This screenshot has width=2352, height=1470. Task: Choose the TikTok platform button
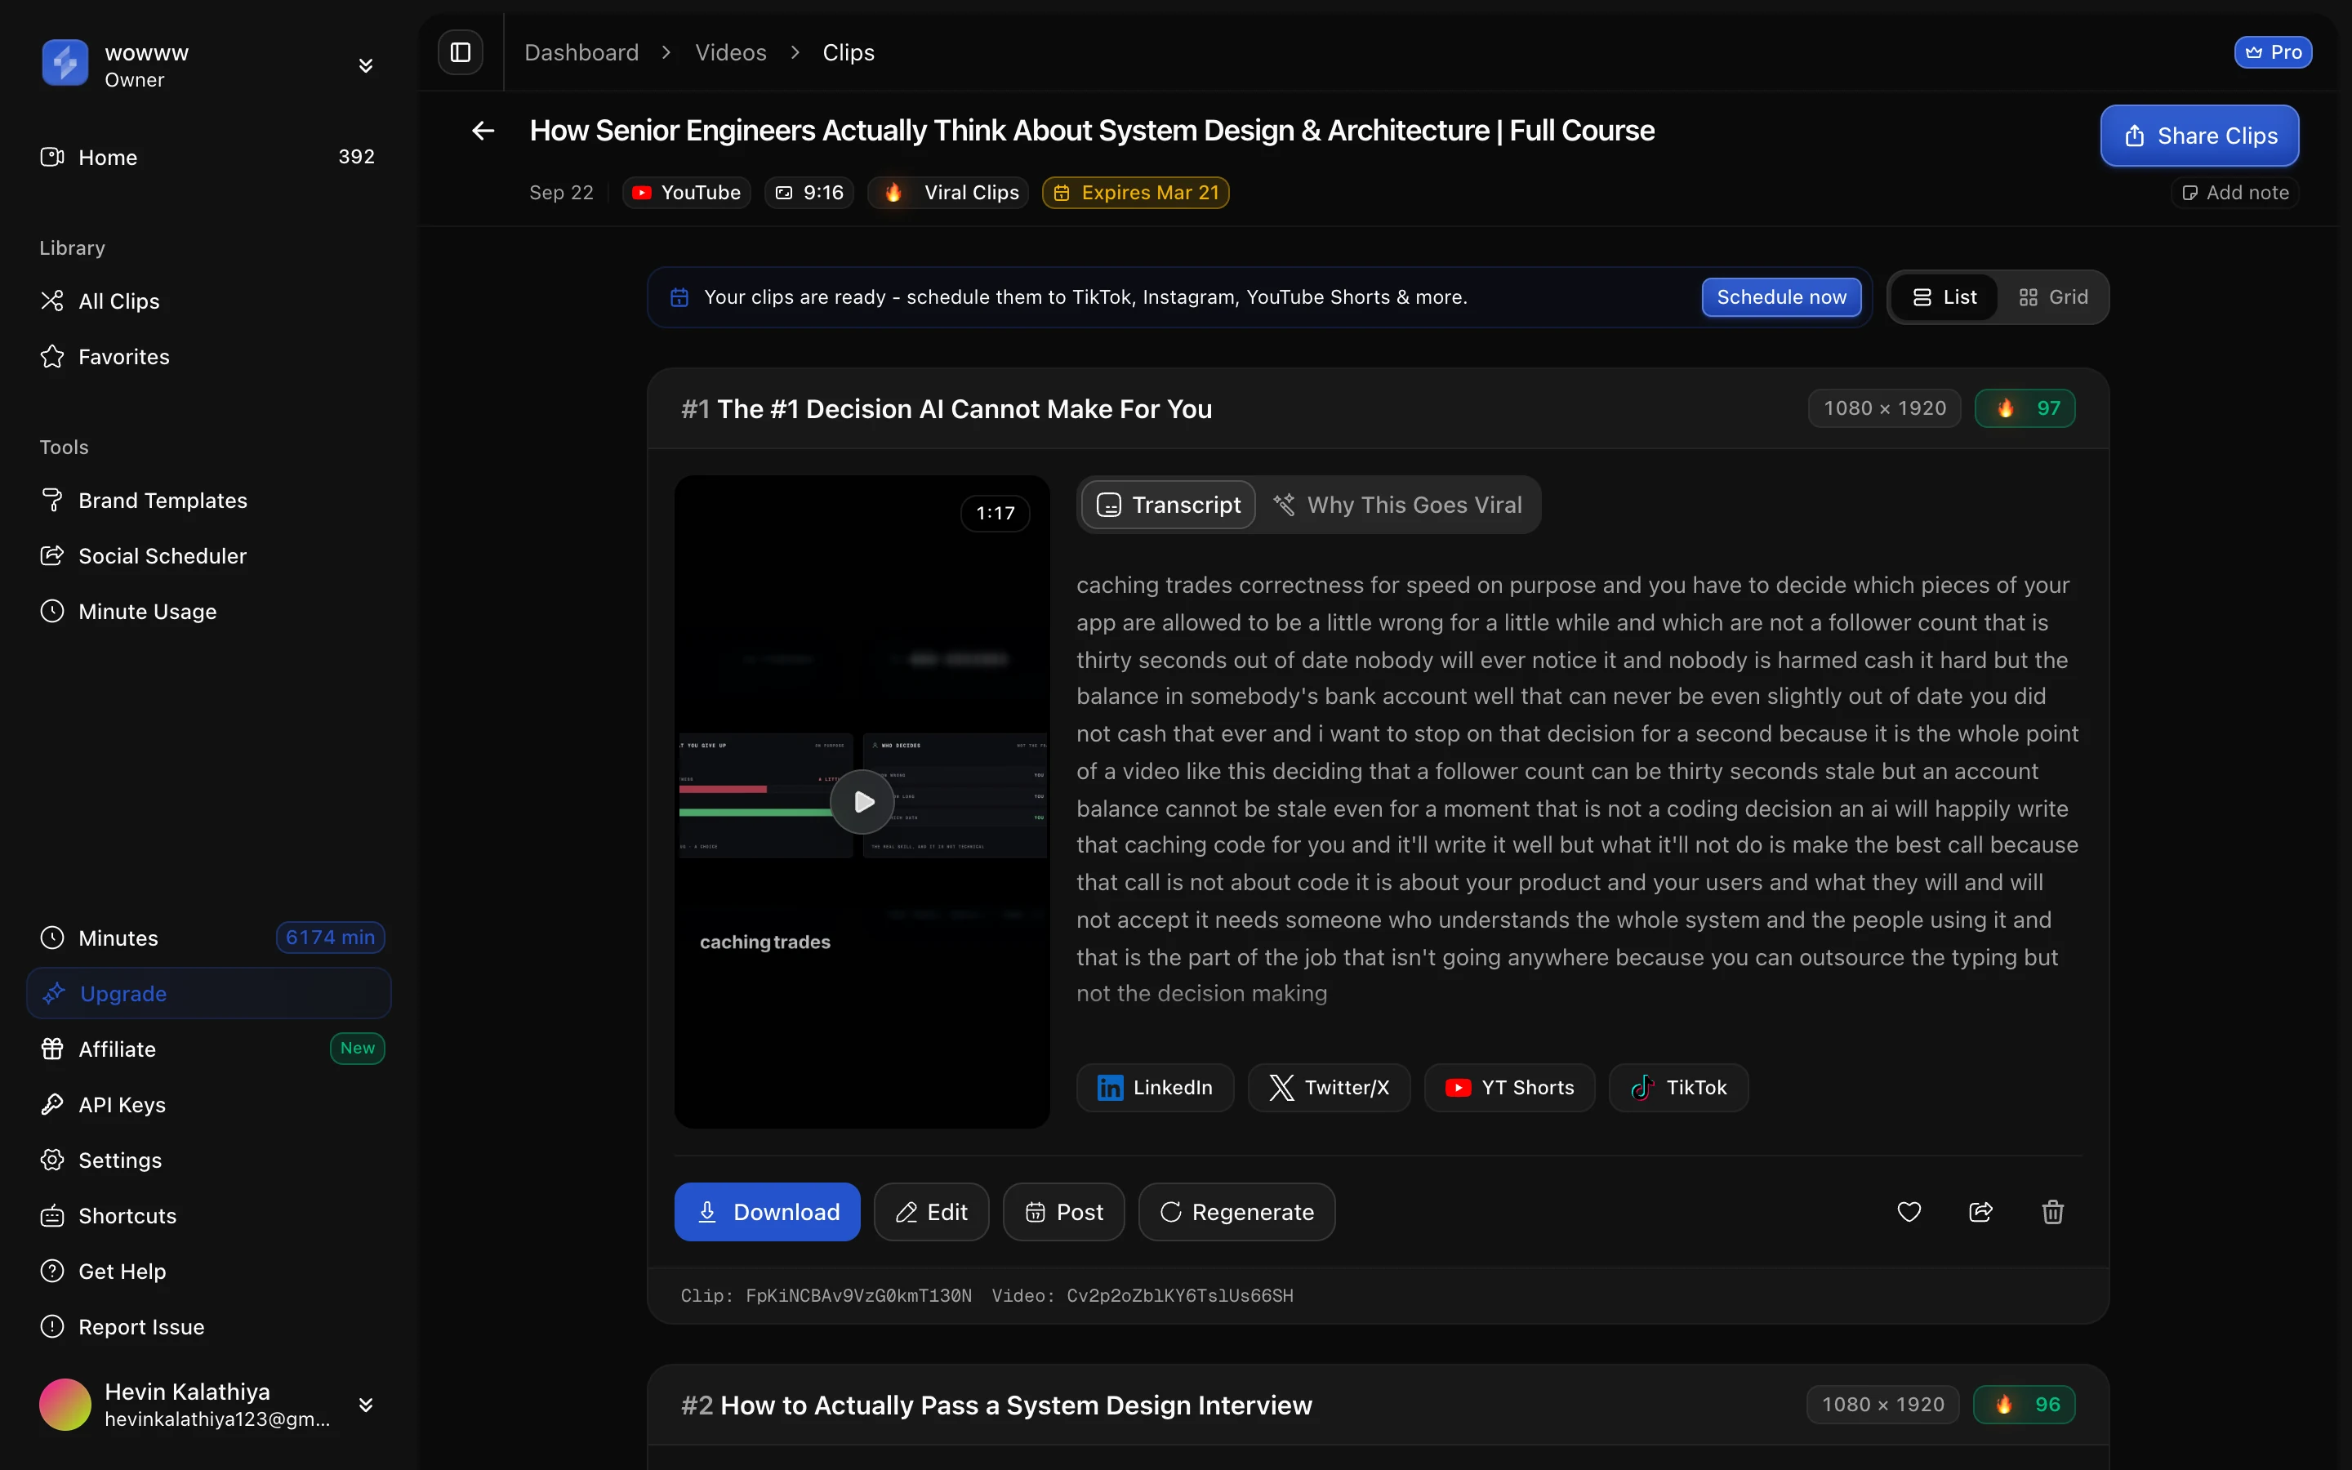click(x=1678, y=1087)
